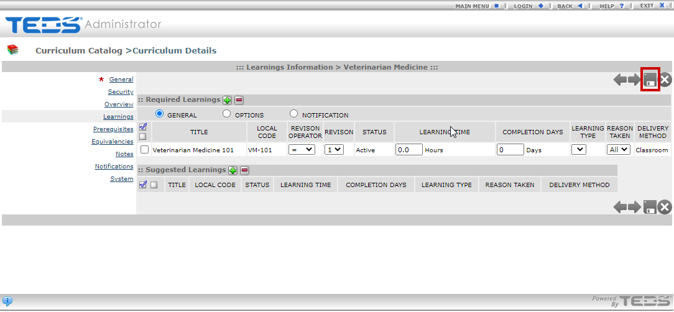Open the Revision number dropdown
674x312 pixels.
pos(334,150)
